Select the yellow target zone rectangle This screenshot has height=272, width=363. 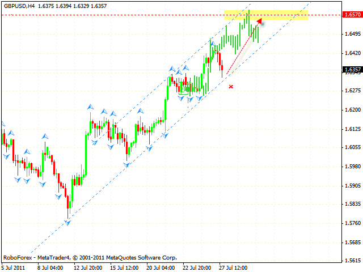pyautogui.click(x=266, y=15)
